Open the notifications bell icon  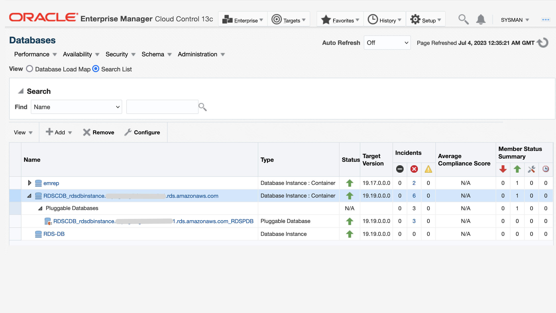point(481,20)
